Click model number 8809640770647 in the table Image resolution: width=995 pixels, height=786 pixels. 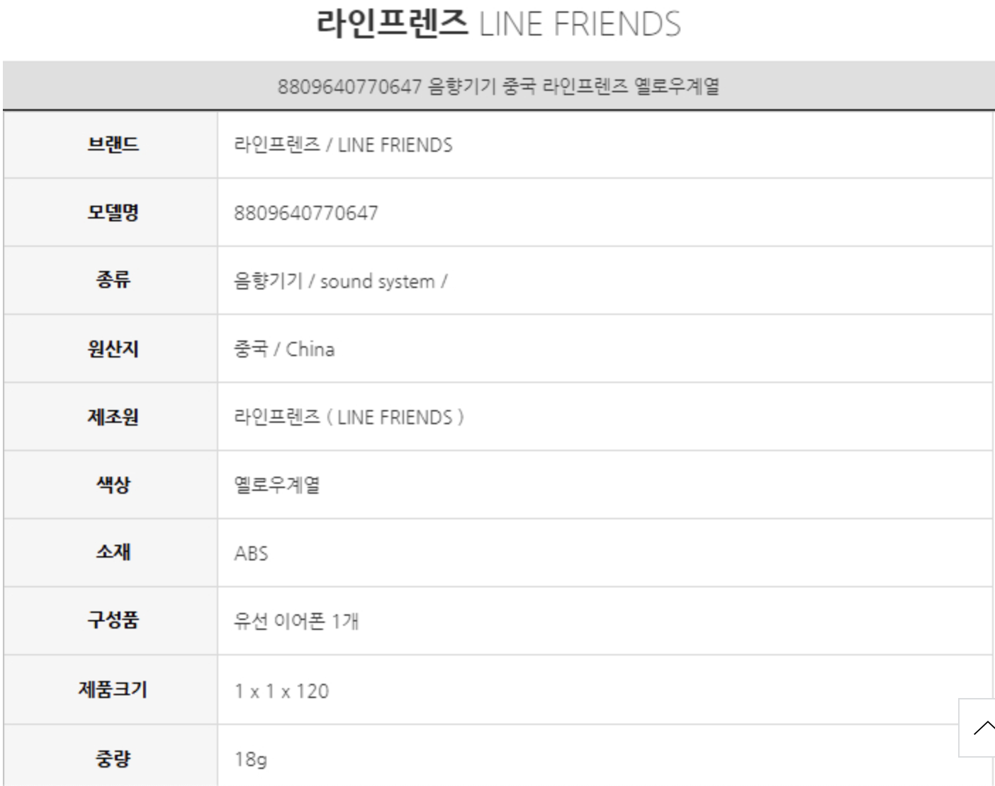pyautogui.click(x=306, y=213)
